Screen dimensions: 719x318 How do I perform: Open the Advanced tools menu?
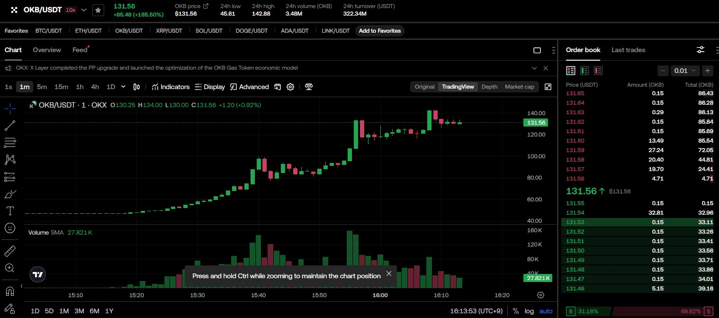point(250,87)
